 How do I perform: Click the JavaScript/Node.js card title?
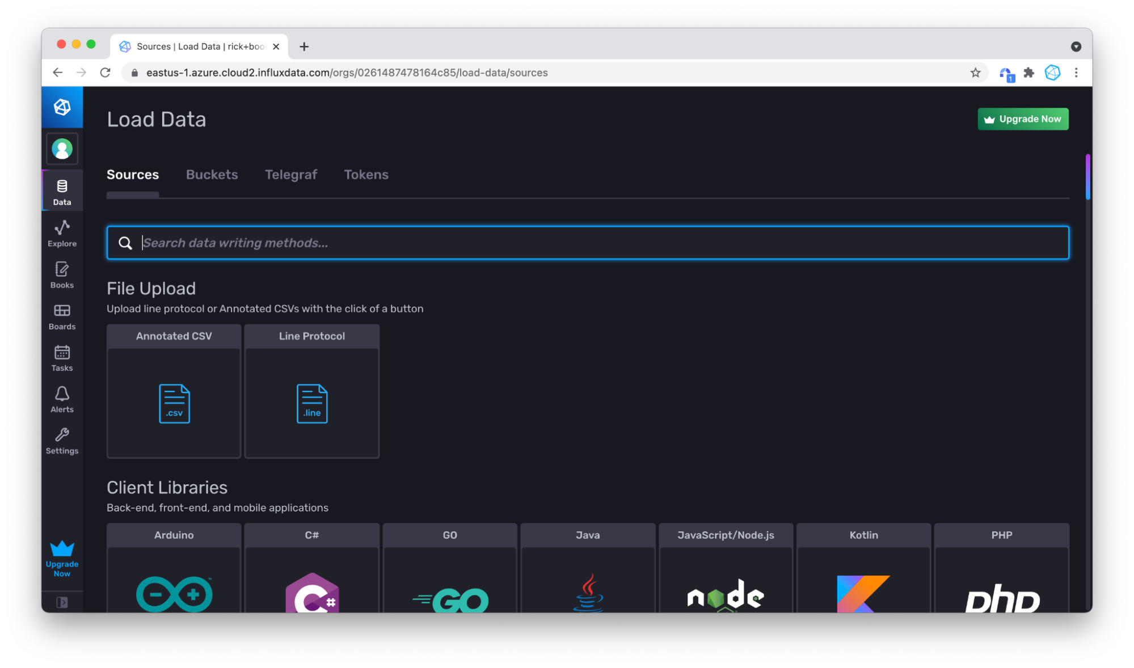[726, 535]
